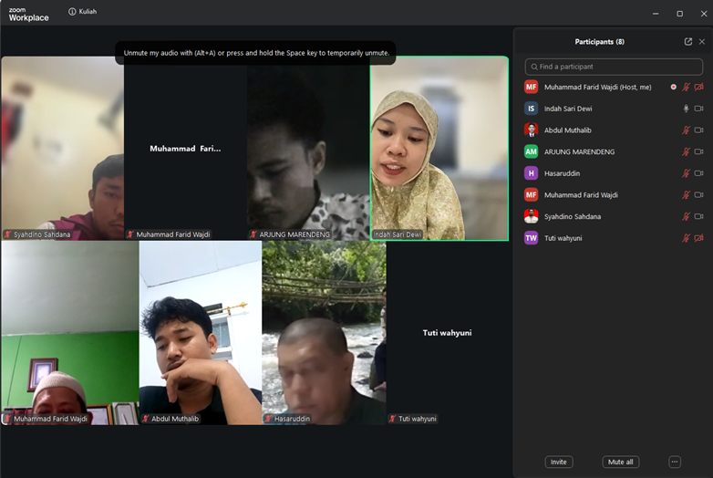Screen dimensions: 713x478
Task: Click the Muhammad Fari... camera-off tile
Action: coord(185,149)
